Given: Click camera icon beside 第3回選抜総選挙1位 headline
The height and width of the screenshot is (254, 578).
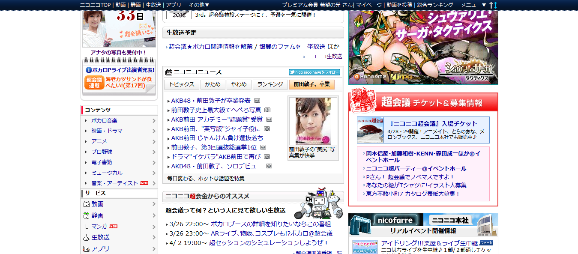Looking at the screenshot, I should click(263, 147).
